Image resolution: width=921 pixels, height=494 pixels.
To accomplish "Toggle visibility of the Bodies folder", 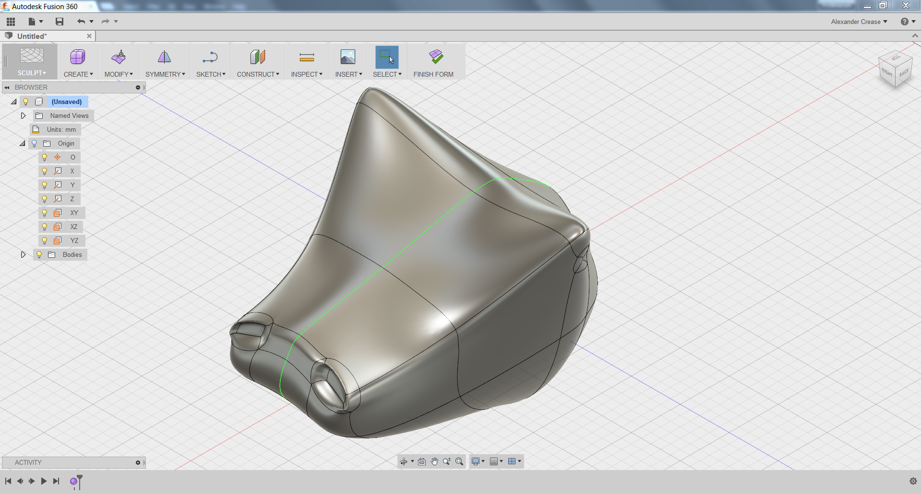I will tap(38, 254).
